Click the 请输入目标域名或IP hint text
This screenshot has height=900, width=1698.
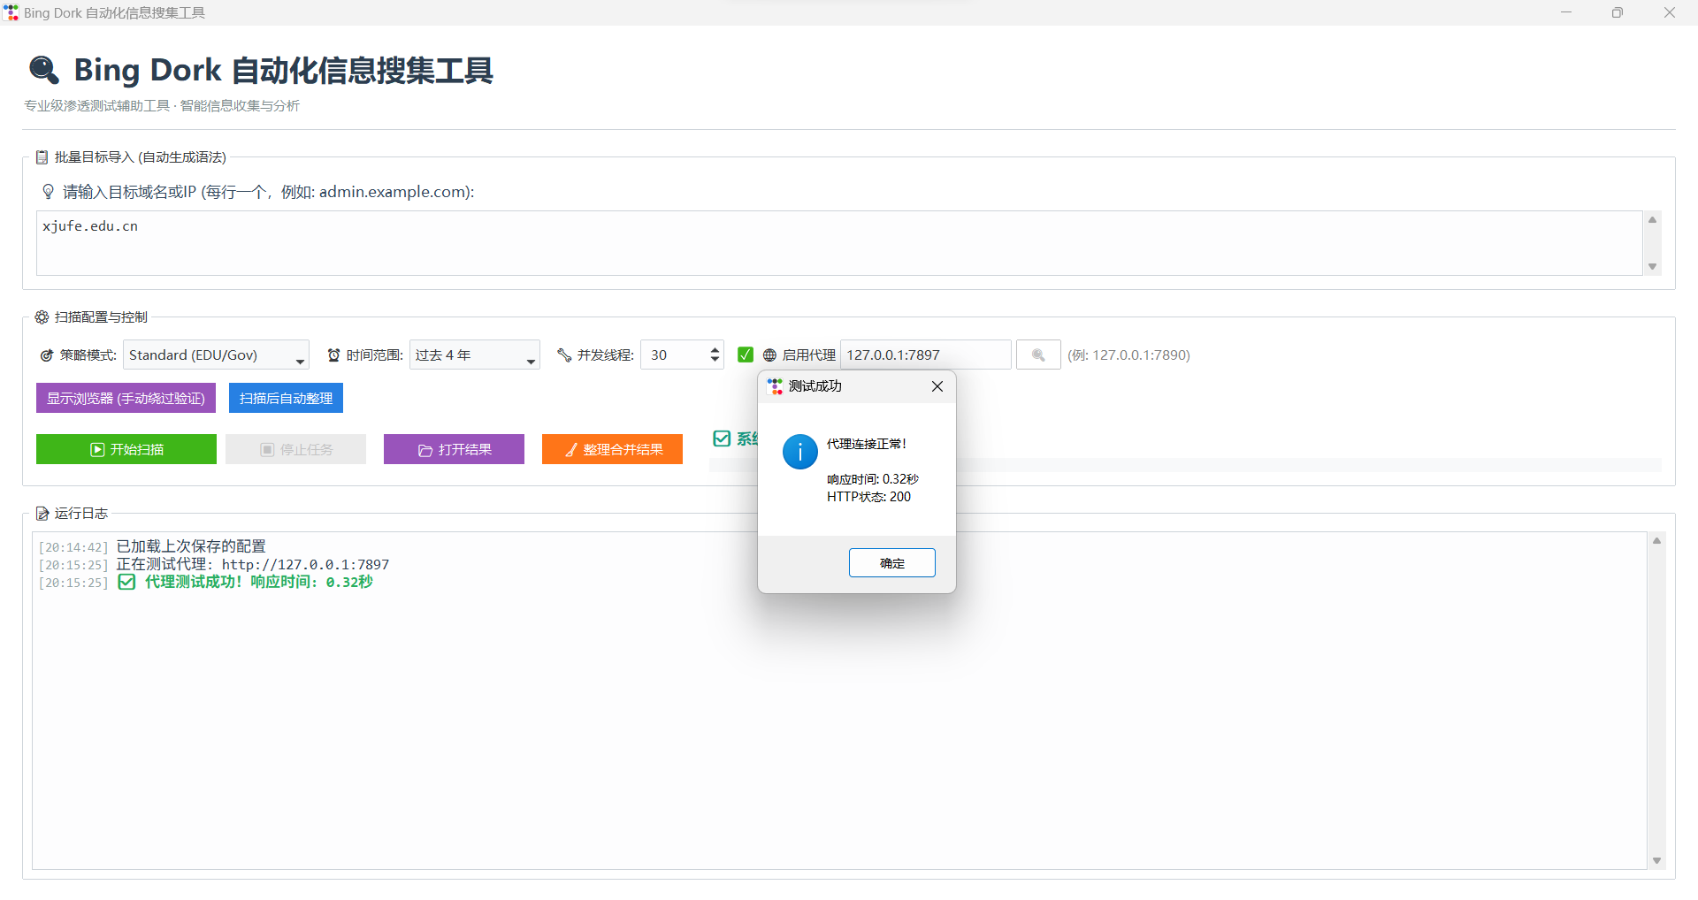pyautogui.click(x=269, y=192)
